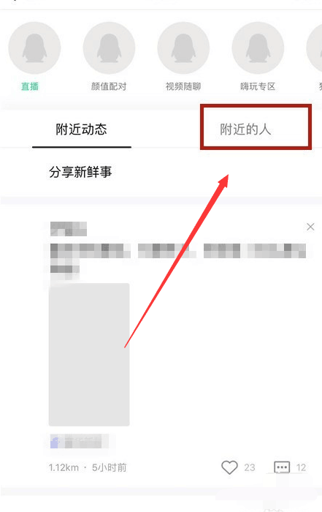
Task: Tap the like count 23
Action: (250, 467)
